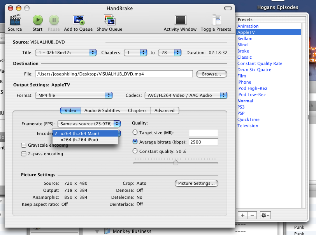Screen dimensions: 316x235
Task: Adjust the constant quality slider knob
Action: (x=176, y=162)
